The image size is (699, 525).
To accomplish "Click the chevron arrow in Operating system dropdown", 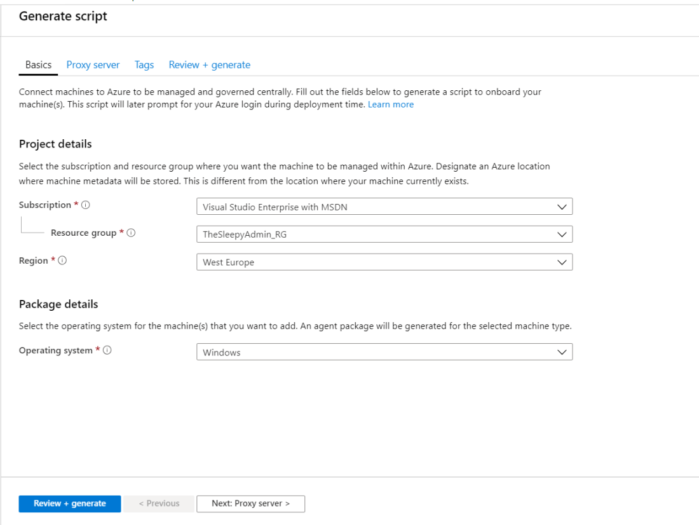I will click(x=560, y=352).
